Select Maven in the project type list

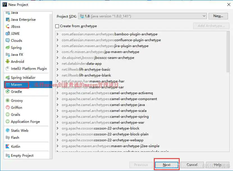(16, 85)
